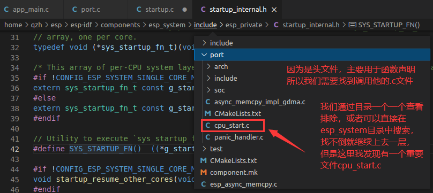Open the components breadcrumb segment
Image resolution: width=433 pixels, height=193 pixels.
(121, 25)
